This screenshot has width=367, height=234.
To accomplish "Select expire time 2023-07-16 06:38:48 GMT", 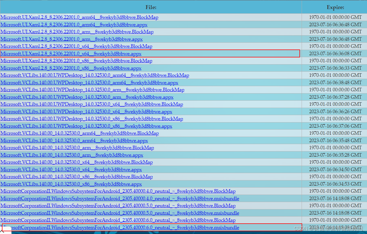I will 335,83.
